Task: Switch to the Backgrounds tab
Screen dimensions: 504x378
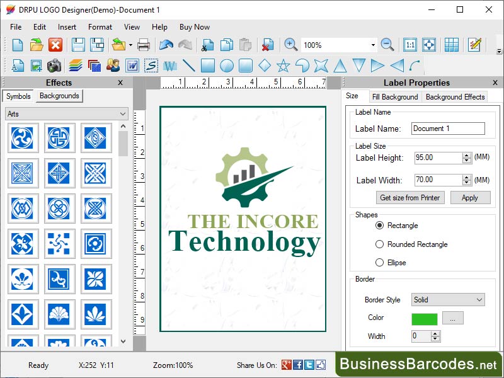Action: click(x=59, y=96)
